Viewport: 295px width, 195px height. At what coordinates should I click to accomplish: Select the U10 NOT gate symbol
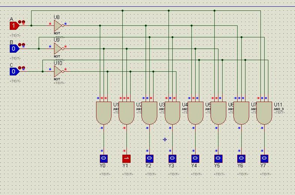[59, 71]
